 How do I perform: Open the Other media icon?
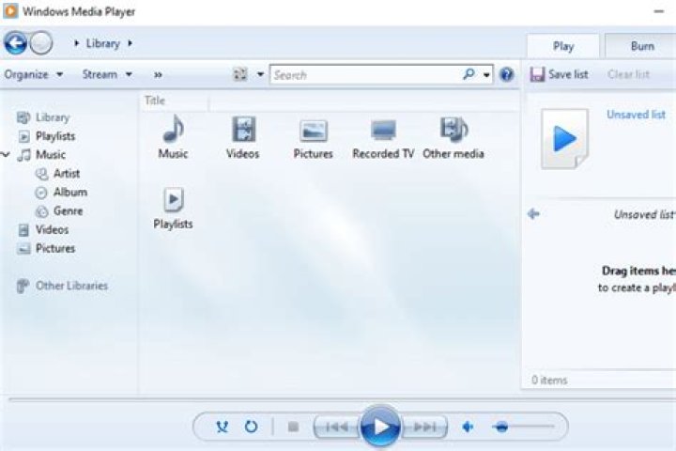[x=453, y=131]
